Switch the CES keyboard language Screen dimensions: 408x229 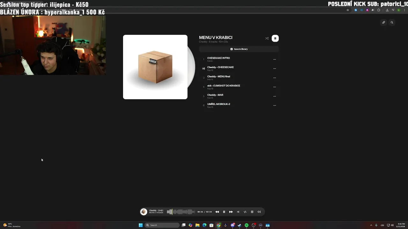click(x=382, y=225)
